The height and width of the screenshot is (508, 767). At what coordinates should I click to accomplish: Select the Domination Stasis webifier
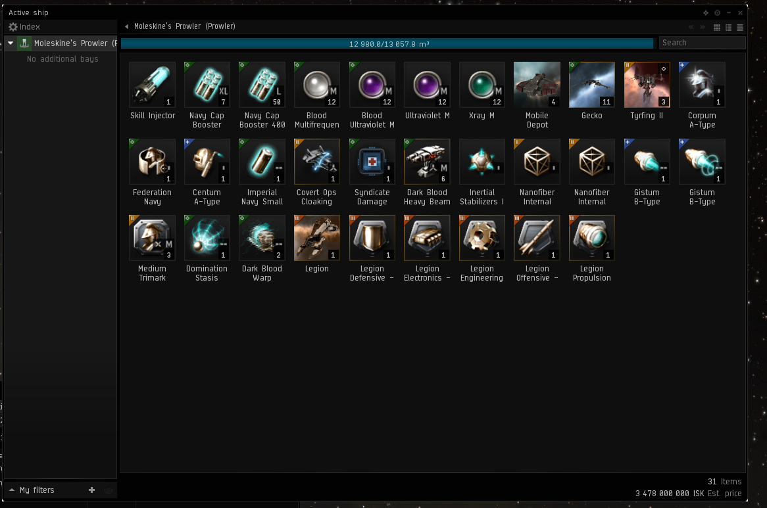(x=207, y=238)
